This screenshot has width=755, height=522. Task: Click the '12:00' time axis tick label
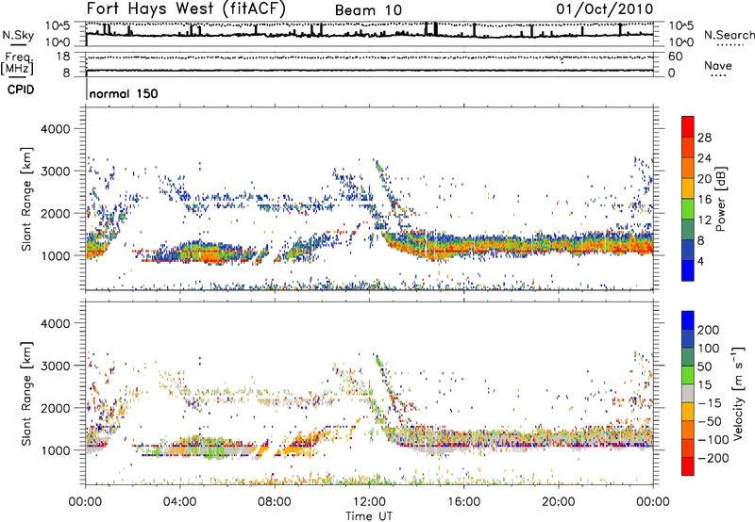[369, 502]
